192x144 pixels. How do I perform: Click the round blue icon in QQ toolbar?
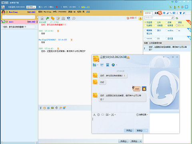113,65
